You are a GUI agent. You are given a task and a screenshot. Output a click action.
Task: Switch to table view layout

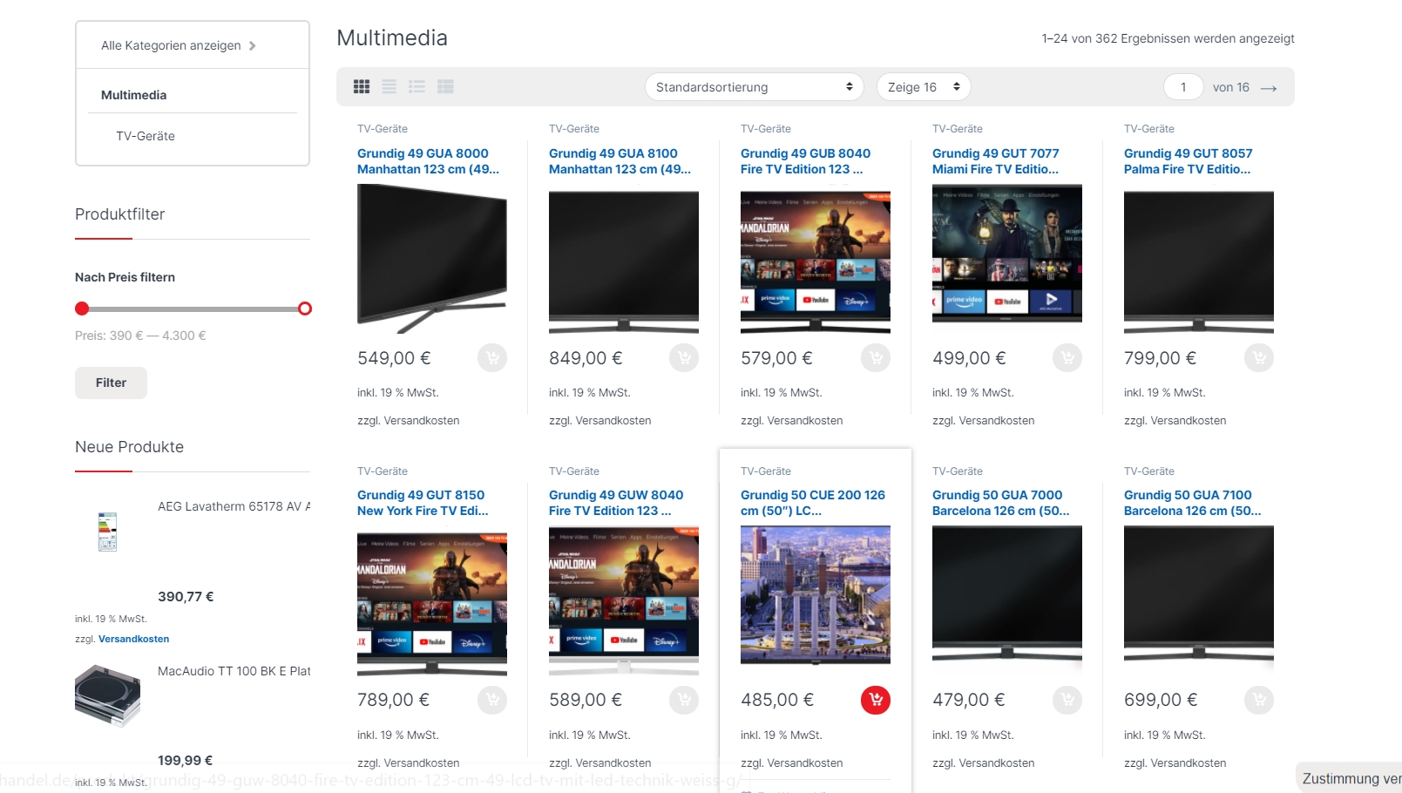coord(445,86)
